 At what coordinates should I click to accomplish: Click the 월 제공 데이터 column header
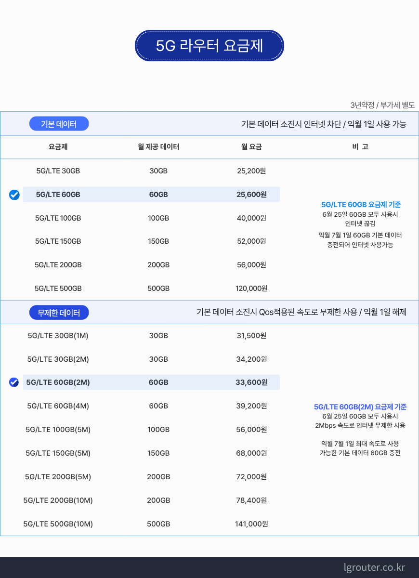pos(158,147)
